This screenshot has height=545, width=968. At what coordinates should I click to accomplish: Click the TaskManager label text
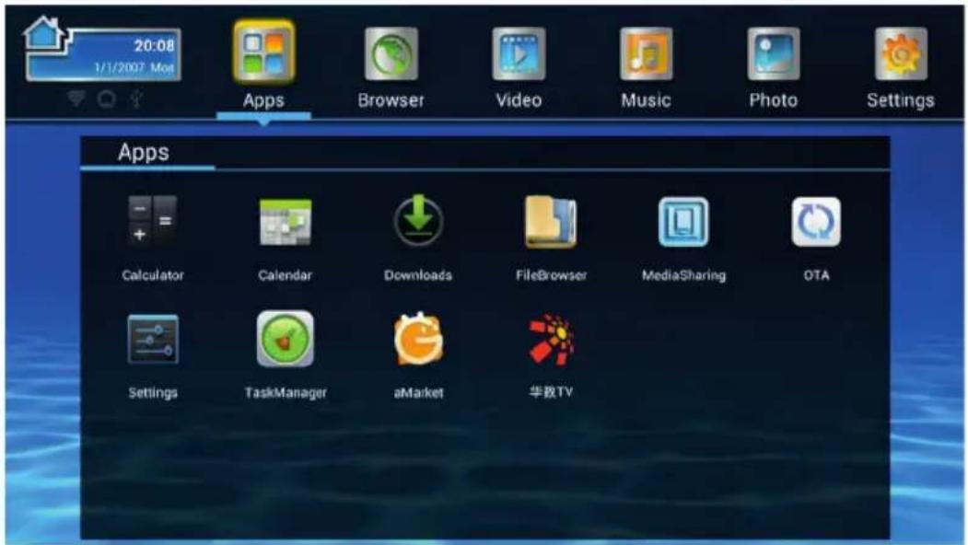click(286, 392)
